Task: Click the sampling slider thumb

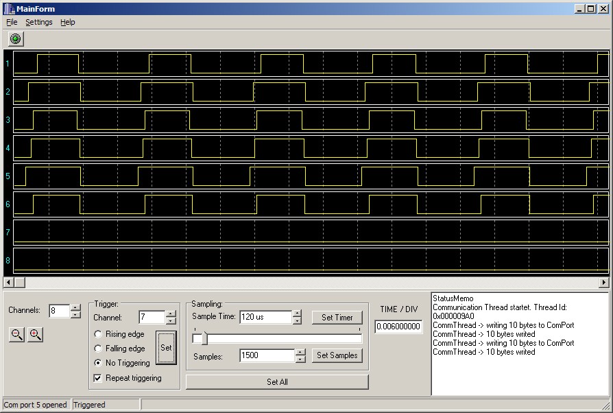Action: coord(204,338)
